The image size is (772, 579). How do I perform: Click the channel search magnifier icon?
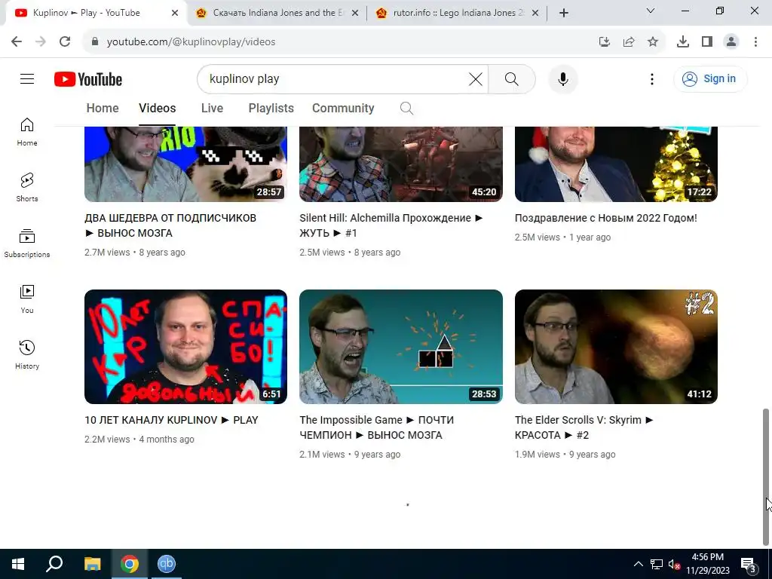pos(406,109)
